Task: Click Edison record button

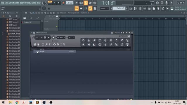Action: (x=53, y=38)
